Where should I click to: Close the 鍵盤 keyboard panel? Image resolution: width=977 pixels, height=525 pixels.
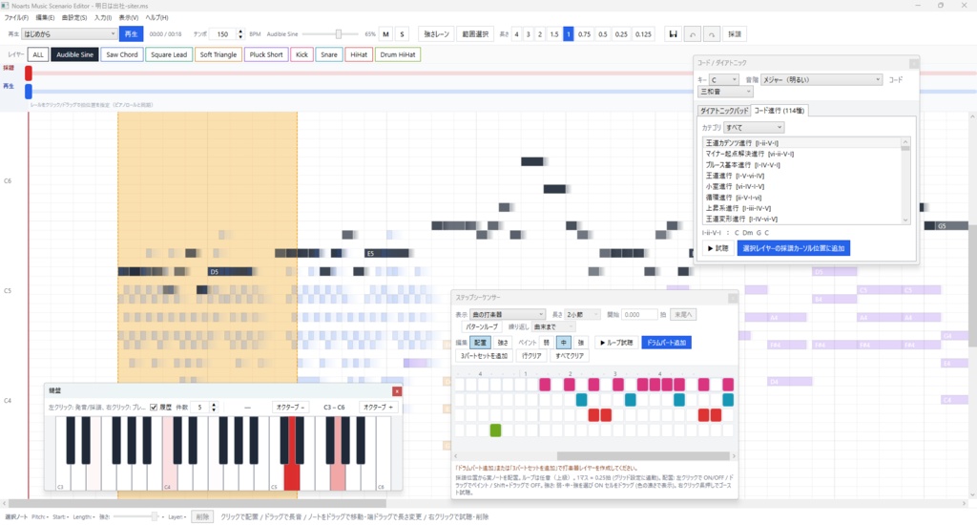(x=397, y=391)
